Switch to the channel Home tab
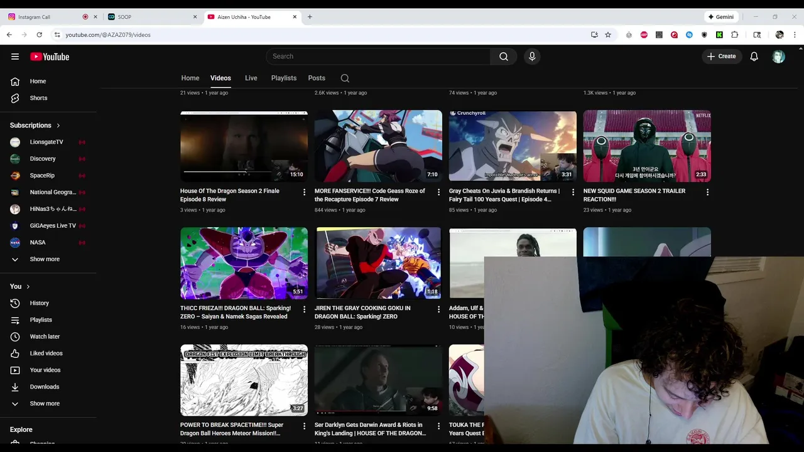Screen dimensions: 804x452 tap(190, 78)
